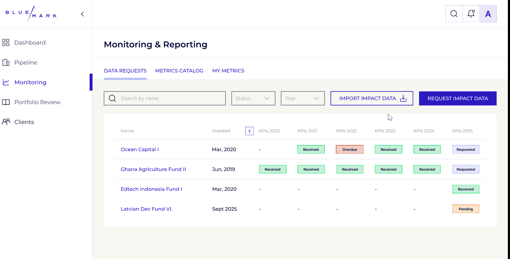Screen dimensions: 510x259
Task: Click the Overdue badge for Ocean Capital
Action: (x=349, y=150)
